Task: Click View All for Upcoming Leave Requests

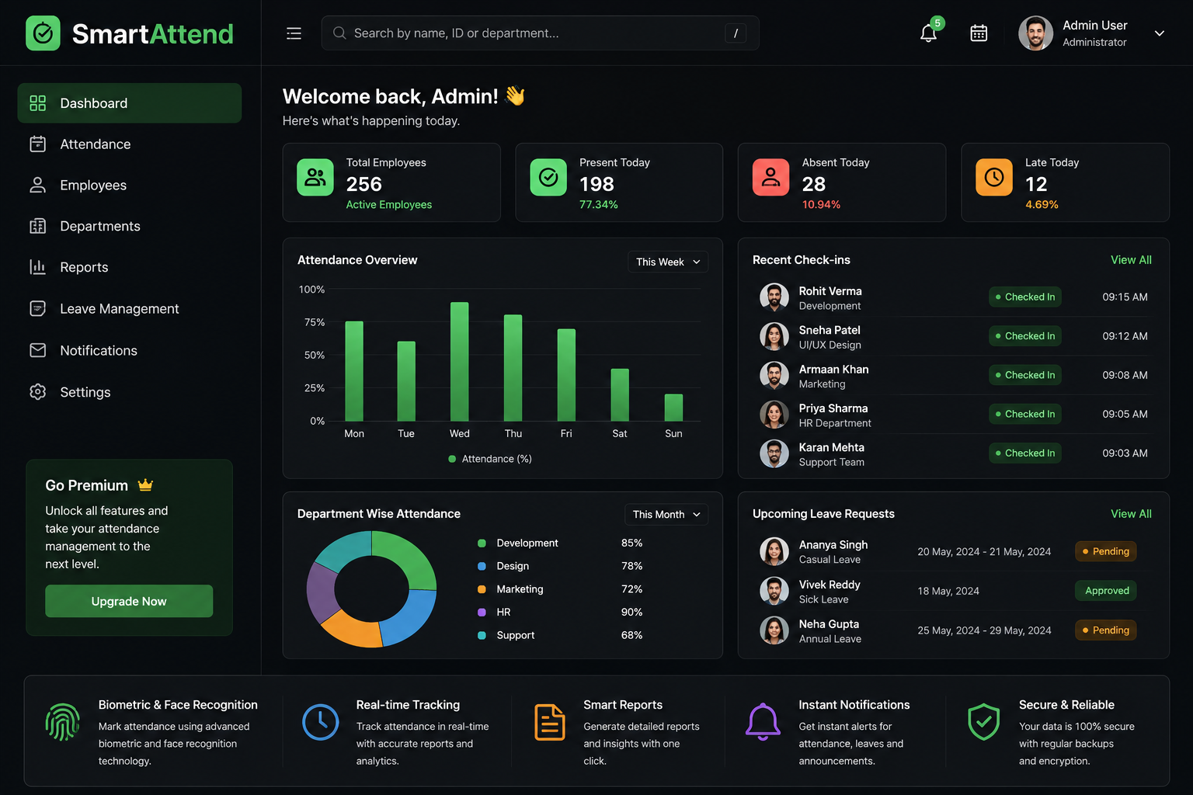Action: click(x=1131, y=514)
